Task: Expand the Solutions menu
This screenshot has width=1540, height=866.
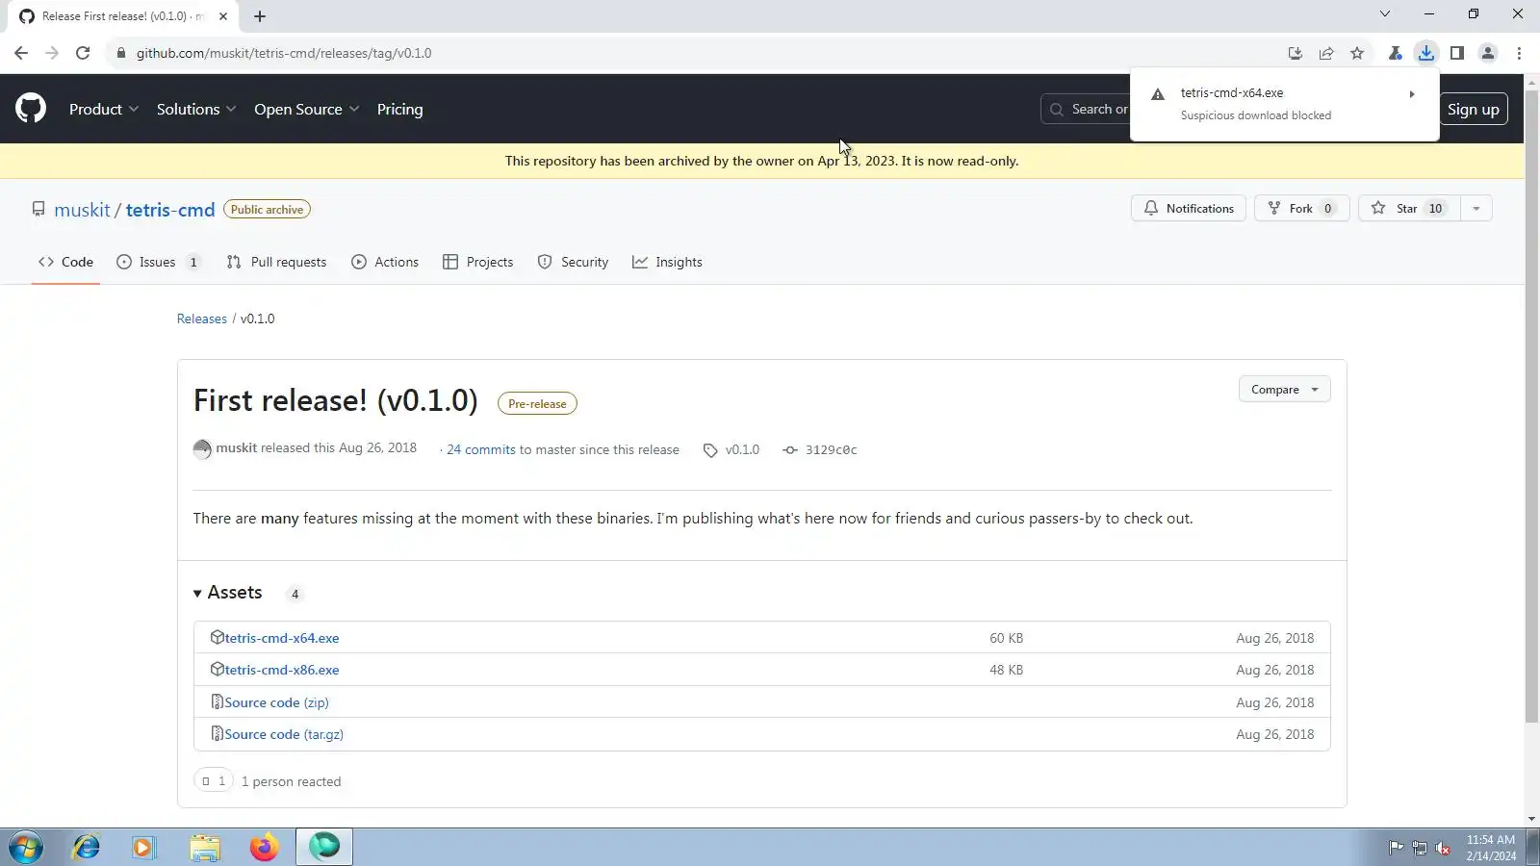Action: (196, 109)
